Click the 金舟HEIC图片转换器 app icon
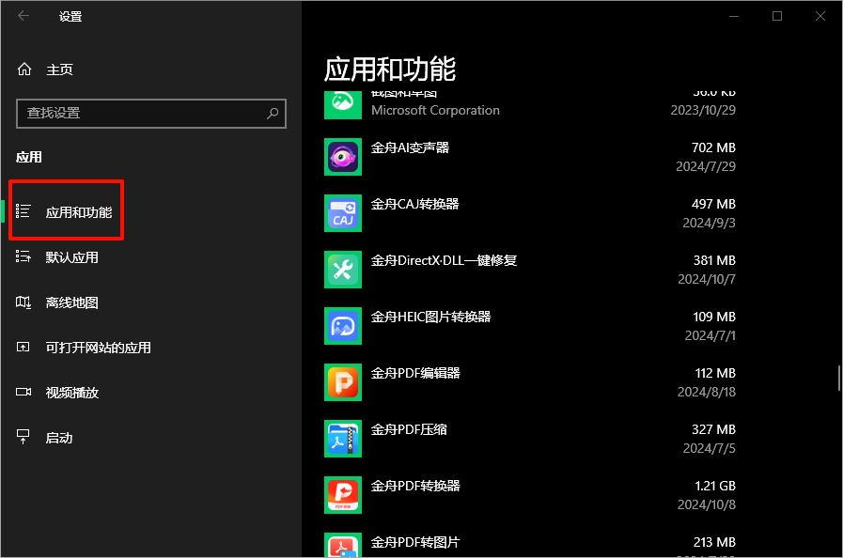This screenshot has width=843, height=558. 343,326
